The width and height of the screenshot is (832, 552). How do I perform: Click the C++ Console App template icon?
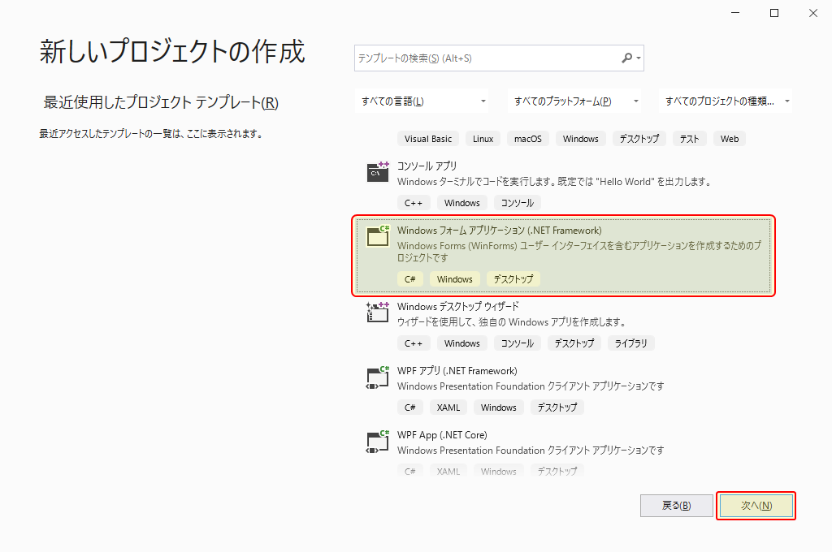378,172
